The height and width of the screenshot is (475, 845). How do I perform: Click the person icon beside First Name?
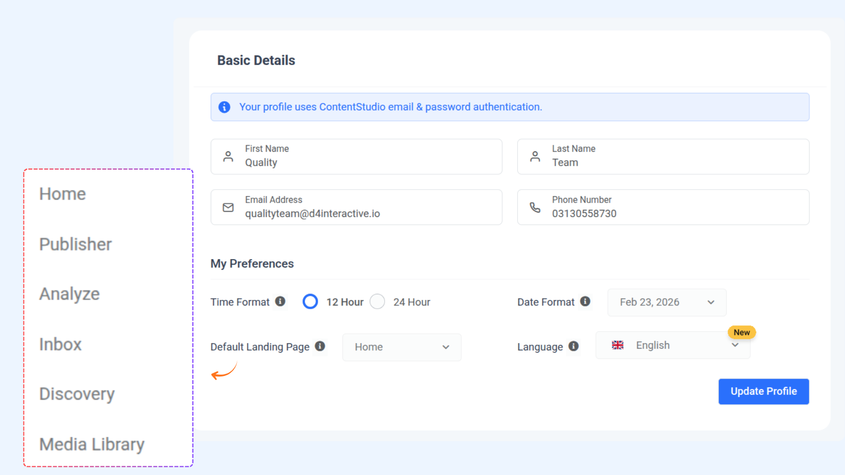click(x=228, y=157)
